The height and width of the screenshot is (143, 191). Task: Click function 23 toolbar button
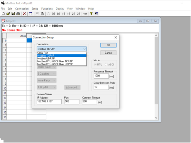[x=79, y=14]
